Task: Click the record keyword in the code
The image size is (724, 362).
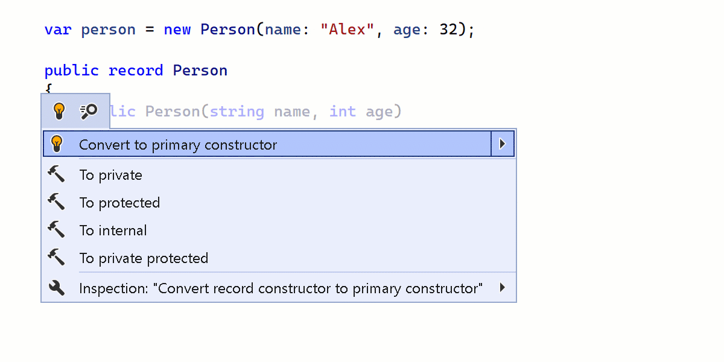Action: (136, 71)
